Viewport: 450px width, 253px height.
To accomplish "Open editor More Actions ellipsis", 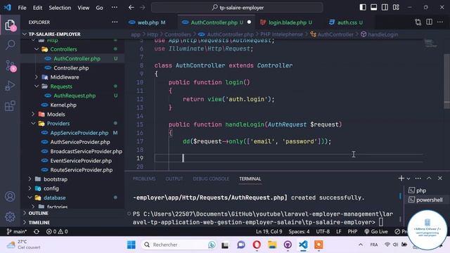I will [440, 22].
